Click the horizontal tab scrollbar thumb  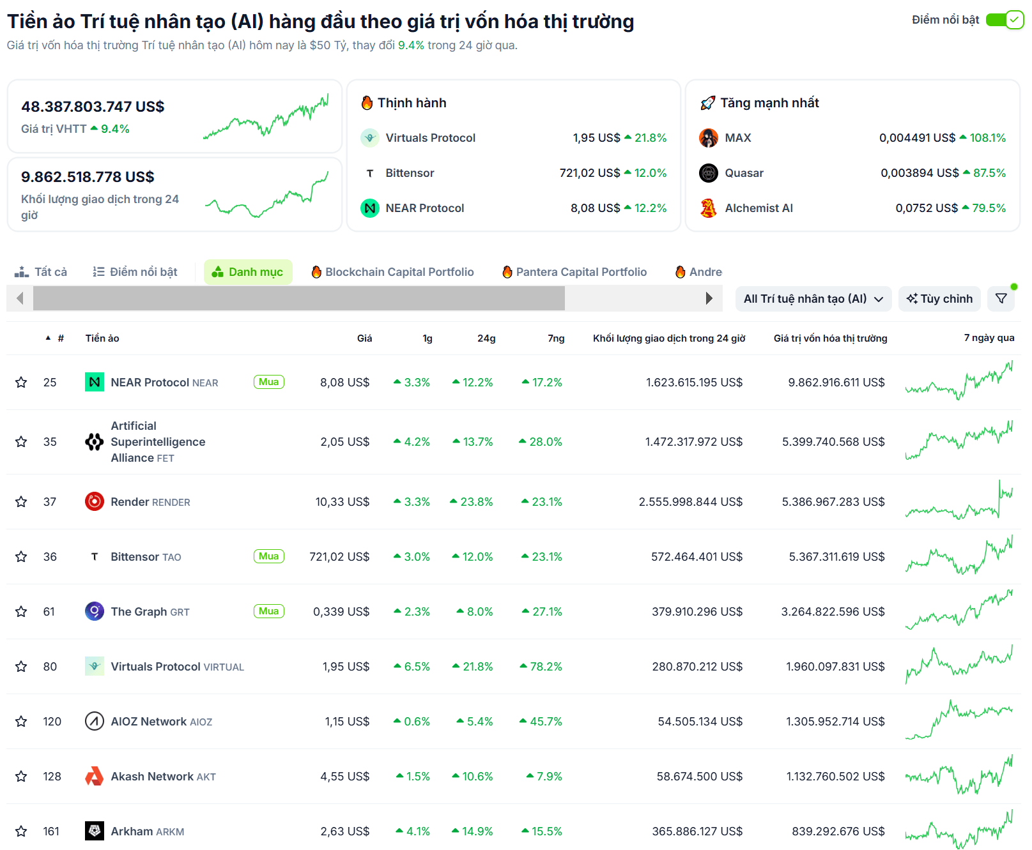click(299, 298)
